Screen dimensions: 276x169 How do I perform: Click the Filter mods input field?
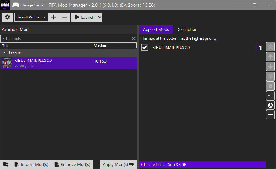pos(66,39)
